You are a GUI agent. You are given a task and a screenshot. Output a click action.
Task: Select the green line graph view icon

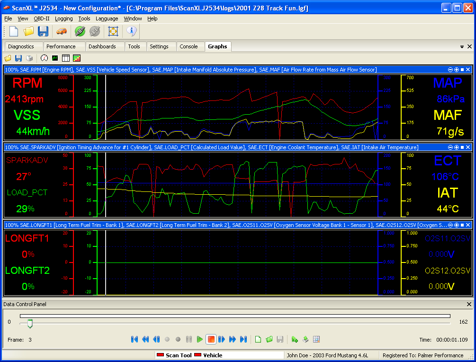(x=55, y=58)
